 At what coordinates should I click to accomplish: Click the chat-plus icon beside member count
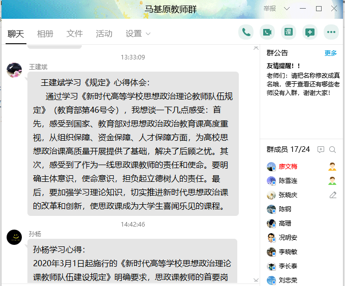(x=321, y=149)
